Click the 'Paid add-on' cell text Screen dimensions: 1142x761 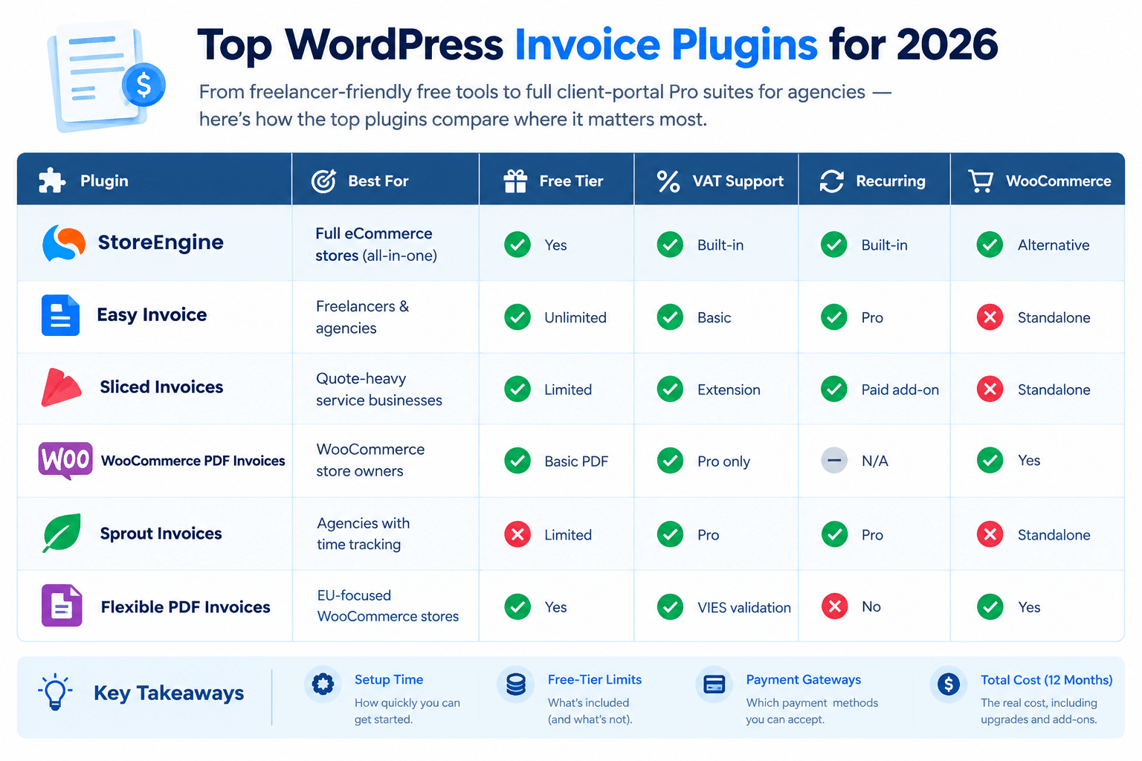tap(900, 389)
